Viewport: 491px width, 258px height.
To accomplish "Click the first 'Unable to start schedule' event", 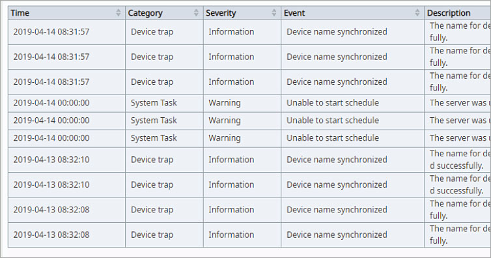I will pos(333,103).
